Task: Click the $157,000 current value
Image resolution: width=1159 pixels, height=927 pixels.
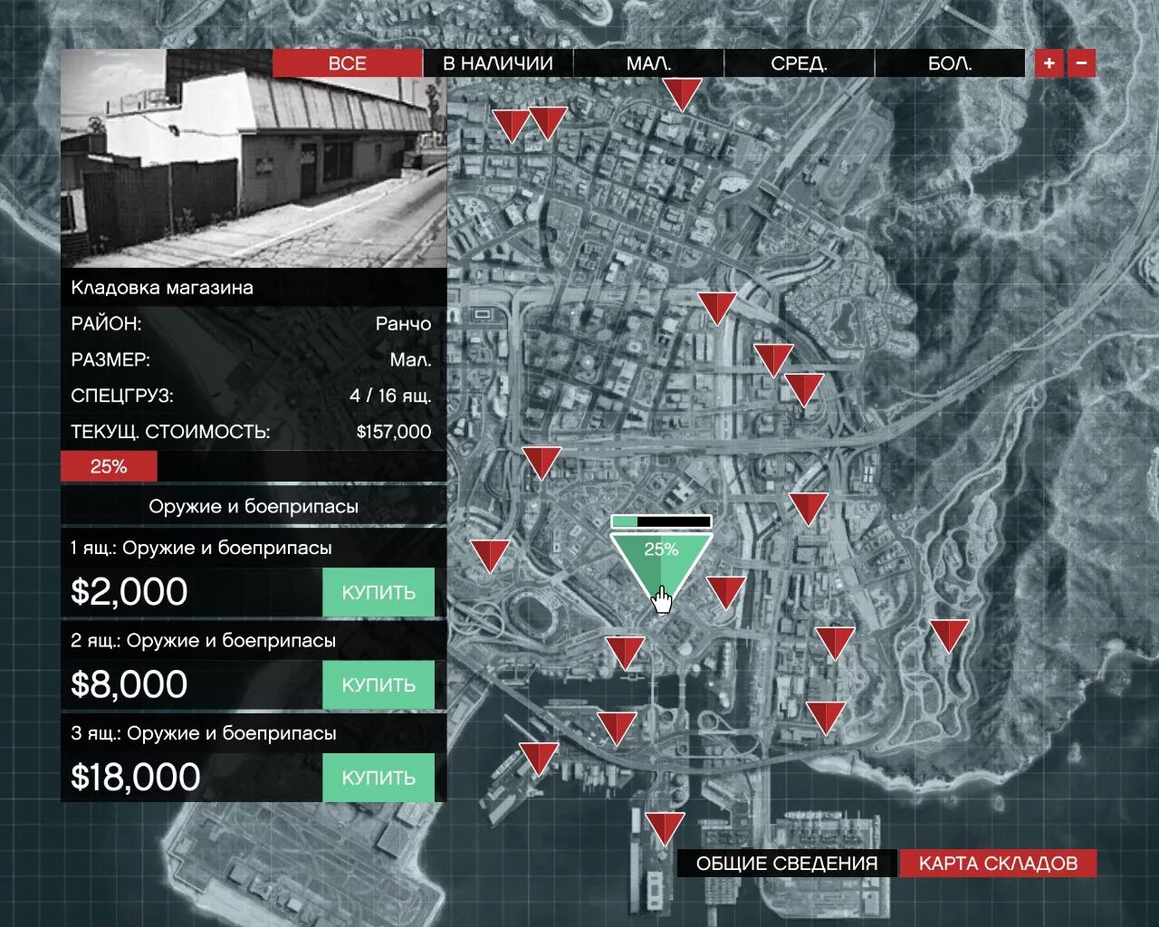Action: pos(394,432)
